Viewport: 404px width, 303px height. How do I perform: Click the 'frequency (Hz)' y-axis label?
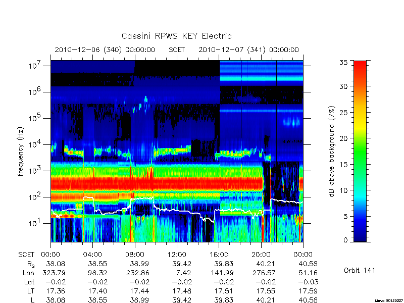pos(21,151)
